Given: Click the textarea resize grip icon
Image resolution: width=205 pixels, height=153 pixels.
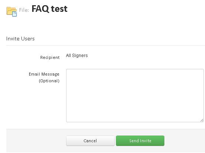Looking at the screenshot, I should point(202,120).
